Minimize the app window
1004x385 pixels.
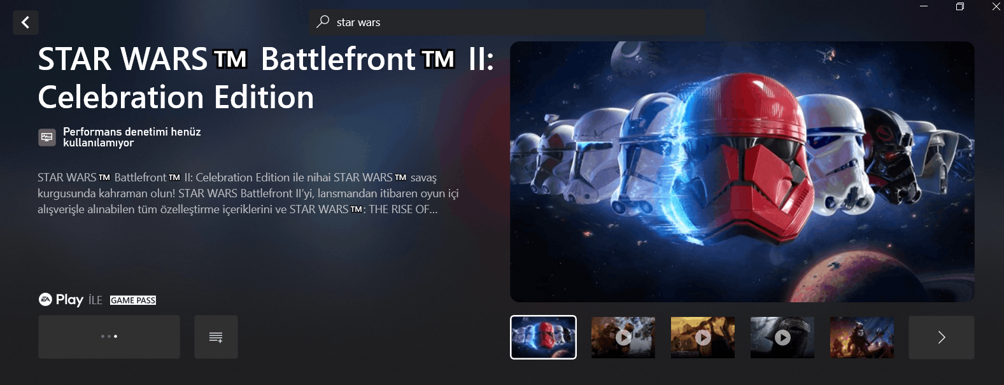coord(924,6)
